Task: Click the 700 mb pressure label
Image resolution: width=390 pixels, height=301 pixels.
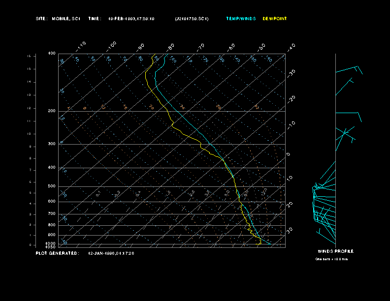Action: [52, 214]
